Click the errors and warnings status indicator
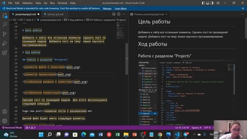 [30, 128]
